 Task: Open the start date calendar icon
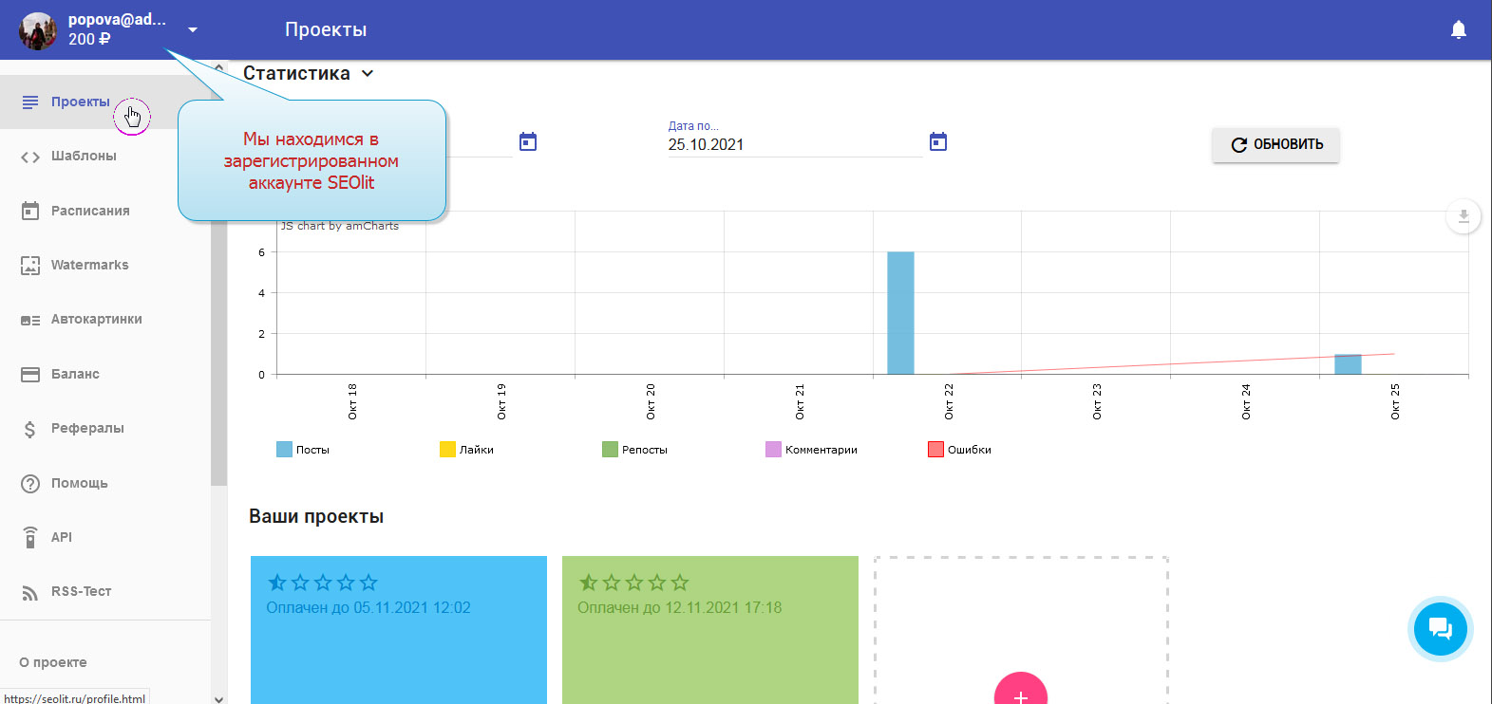(528, 142)
